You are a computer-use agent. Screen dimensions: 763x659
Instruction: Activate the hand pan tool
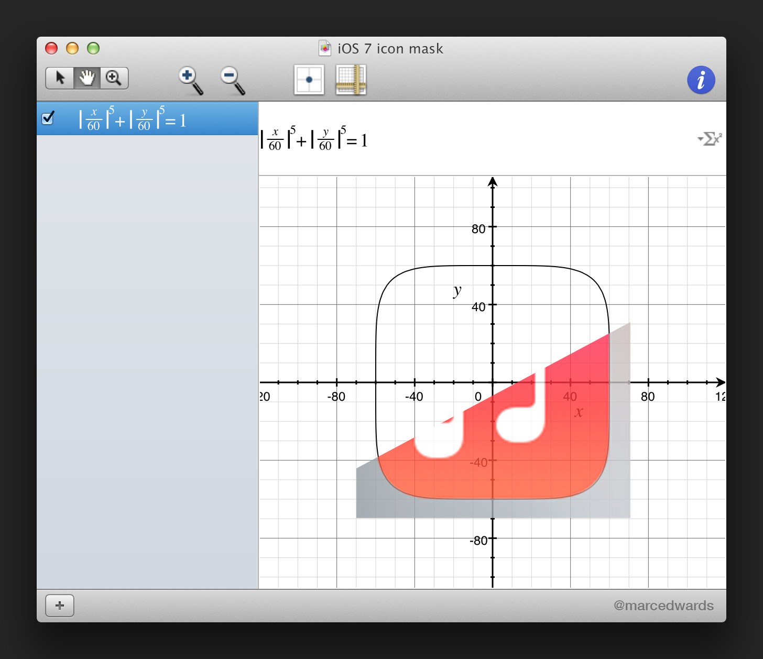pyautogui.click(x=87, y=78)
